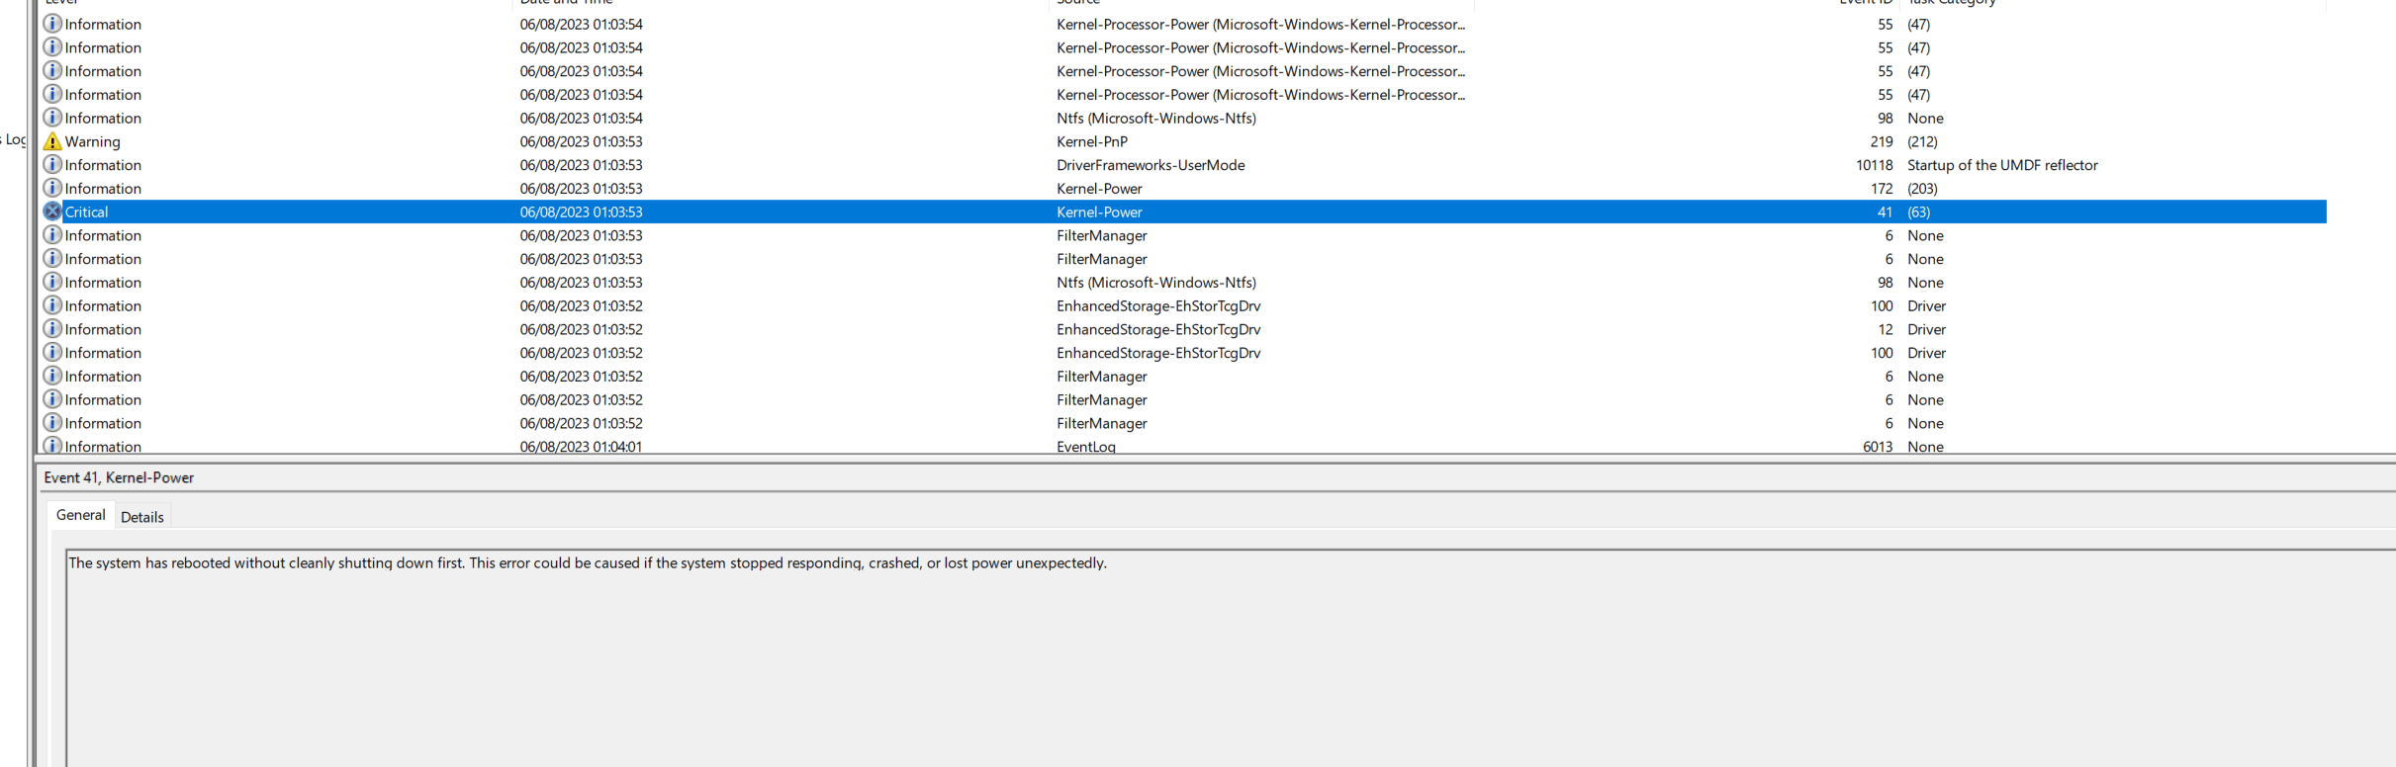Click task category "(212)"
2396x767 pixels.
click(x=1922, y=141)
